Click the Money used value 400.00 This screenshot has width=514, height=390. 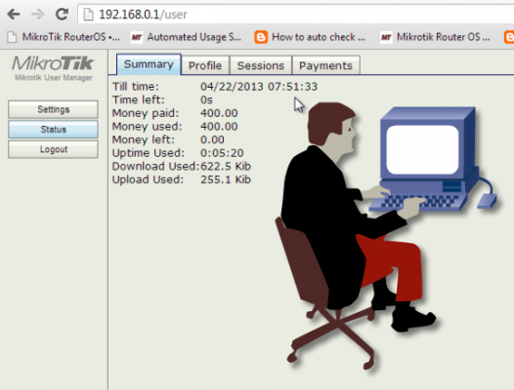219,127
